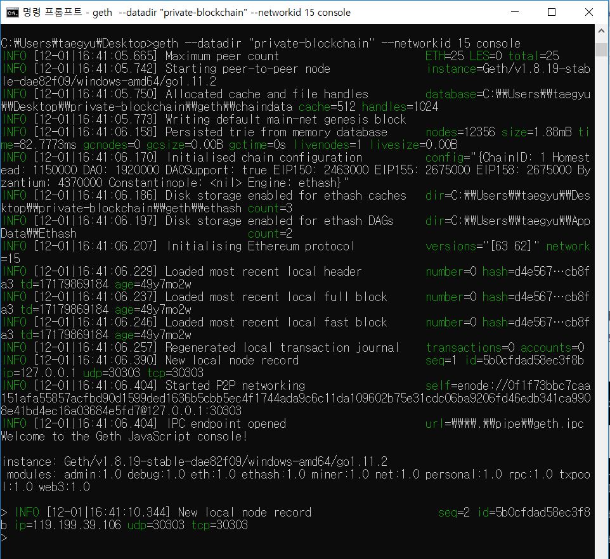This screenshot has height=559, width=610.
Task: Click the vertical scrollbar thumb
Action: pos(601,50)
